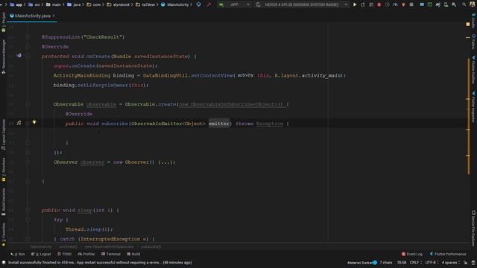Click the rerun/apply changes icon beside Run

(363, 4)
